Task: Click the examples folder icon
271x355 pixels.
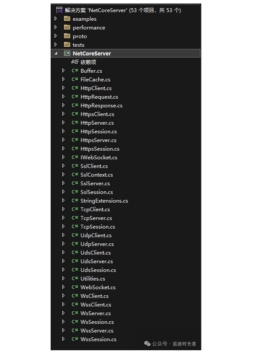Action: (x=67, y=19)
